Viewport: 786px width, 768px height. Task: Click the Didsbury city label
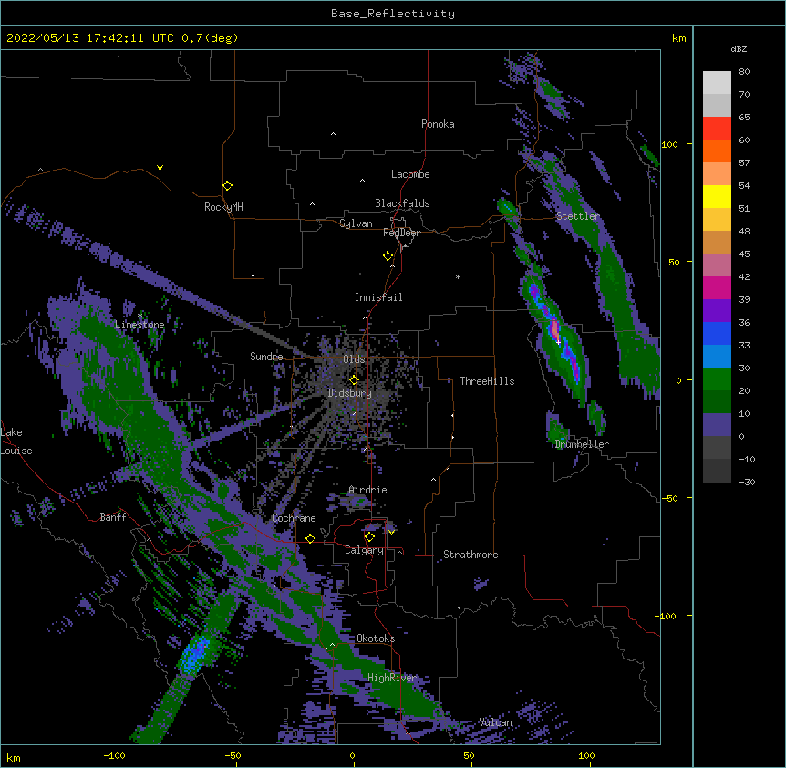click(349, 393)
